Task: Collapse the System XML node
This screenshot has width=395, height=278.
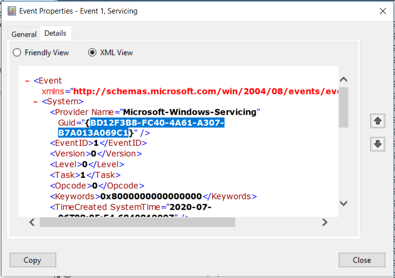Action: (x=36, y=102)
